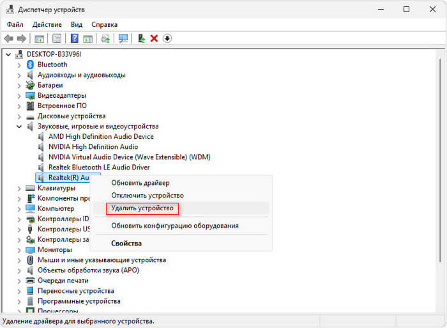This screenshot has height=328, width=447.
Task: Click the scan for hardware changes monitor icon
Action: pos(123,38)
